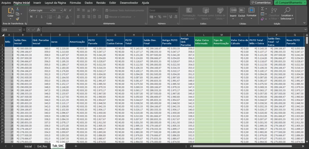Switch to the Ent_Res sheet tab
The height and width of the screenshot is (149, 309).
[42, 146]
